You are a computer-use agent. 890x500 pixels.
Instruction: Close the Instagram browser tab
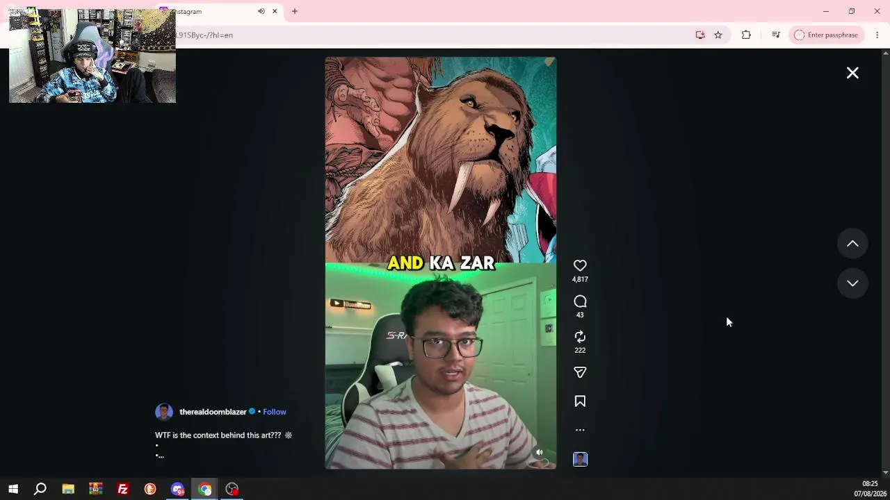275,11
